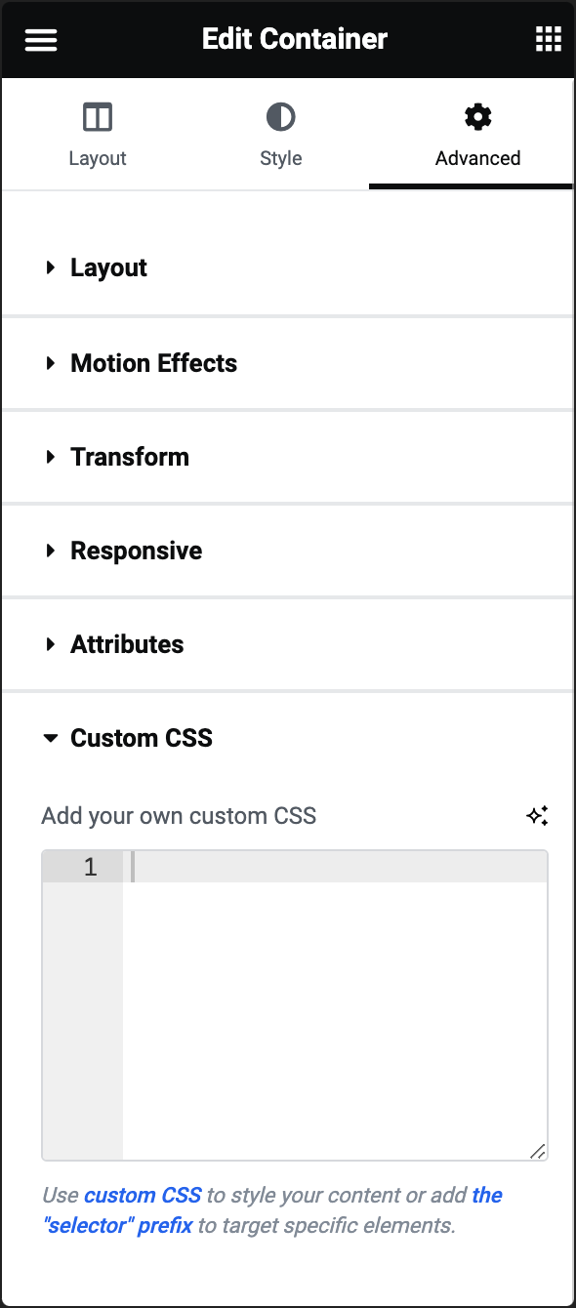576x1308 pixels.
Task: Click inside the custom CSS code editor
Action: [x=335, y=1004]
